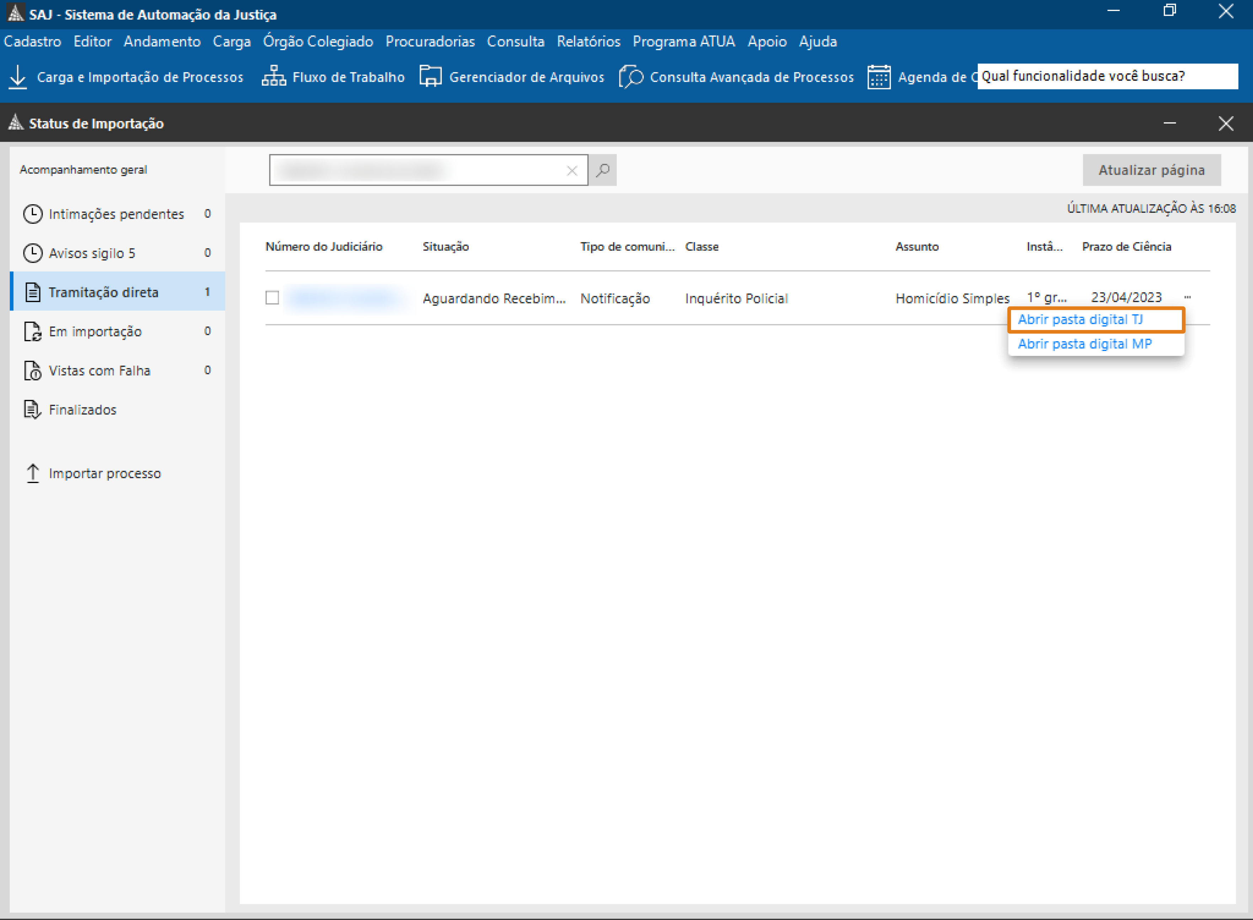
Task: Open the Vistas com Falha section
Action: [99, 370]
